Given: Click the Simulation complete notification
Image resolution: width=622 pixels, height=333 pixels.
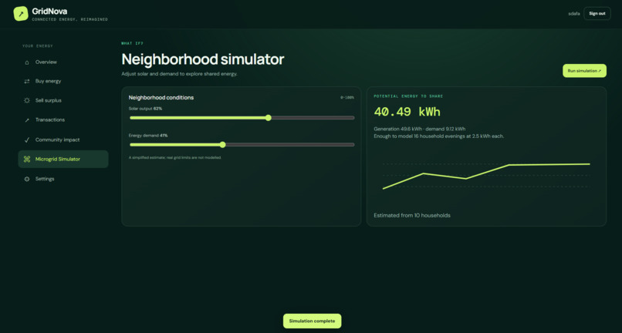Looking at the screenshot, I should click(313, 321).
